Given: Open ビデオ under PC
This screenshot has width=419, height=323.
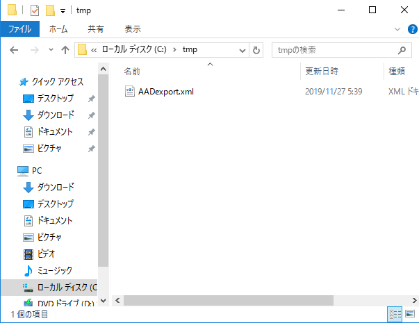Looking at the screenshot, I should click(x=46, y=254).
